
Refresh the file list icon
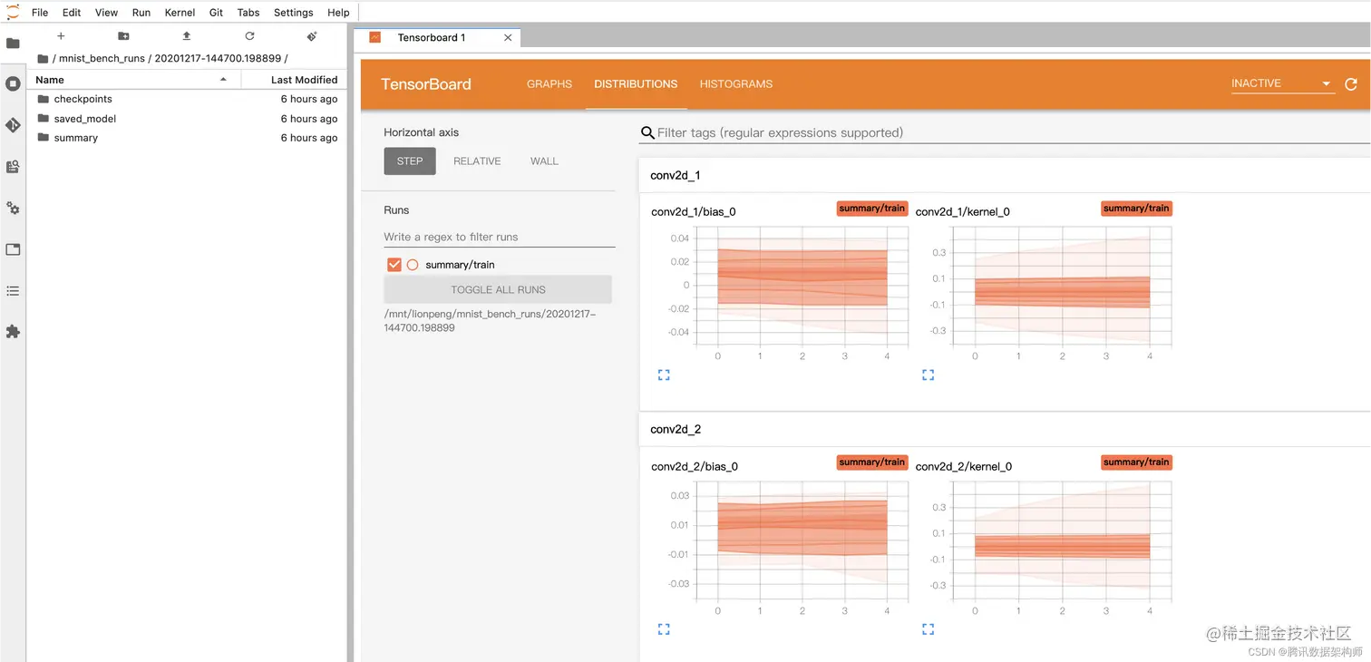249,36
